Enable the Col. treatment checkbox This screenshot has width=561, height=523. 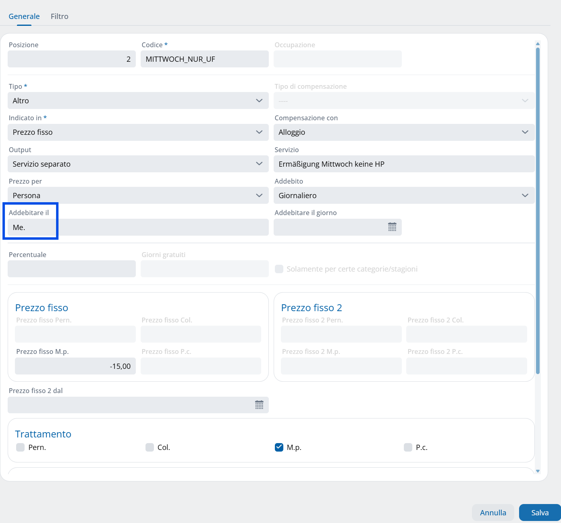coord(150,447)
